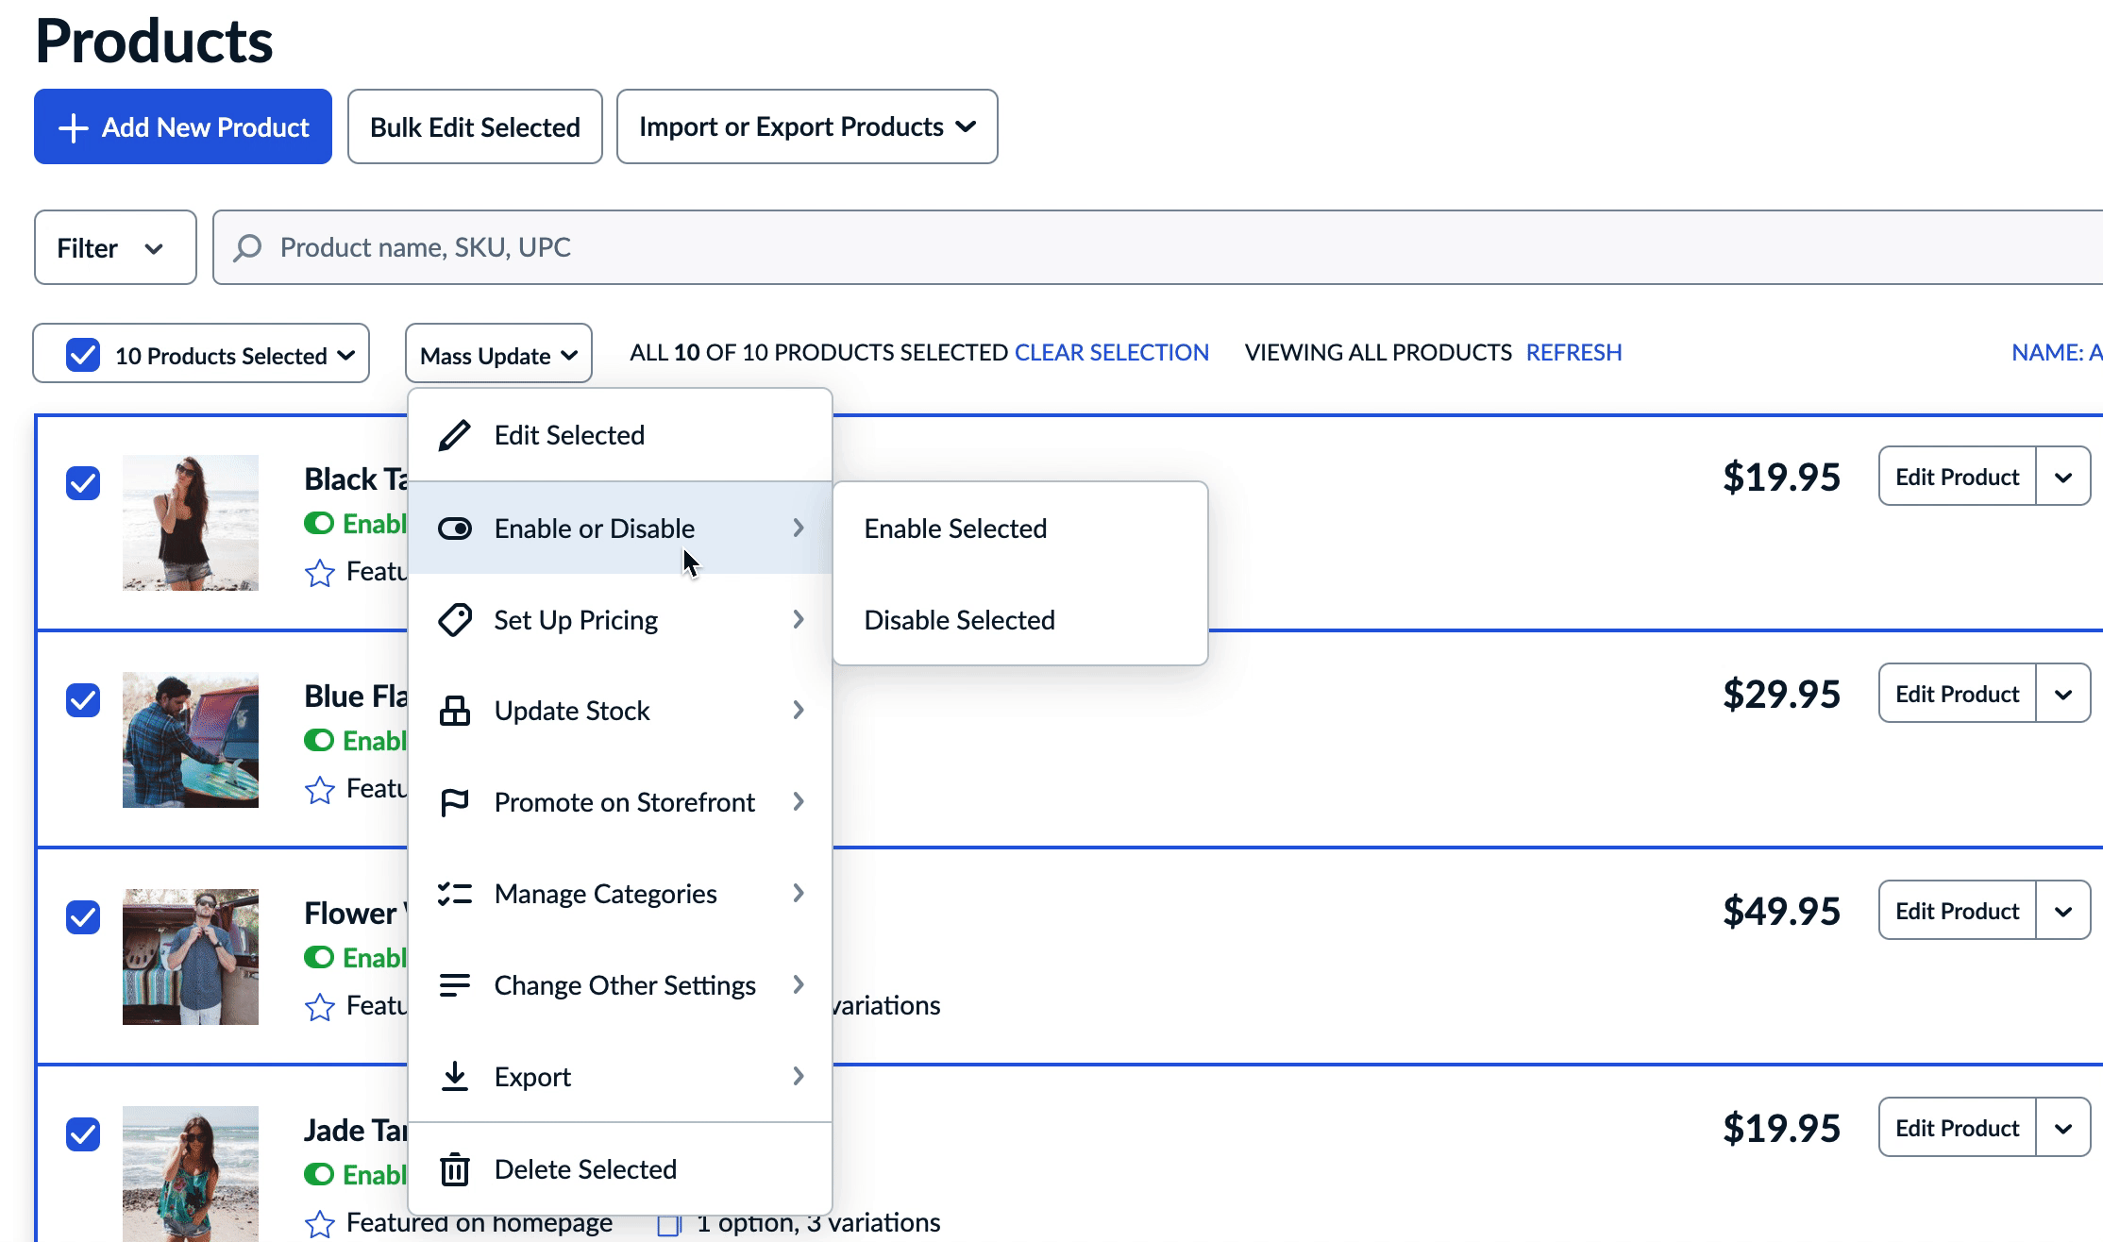Click the product search input field

click(1133, 247)
